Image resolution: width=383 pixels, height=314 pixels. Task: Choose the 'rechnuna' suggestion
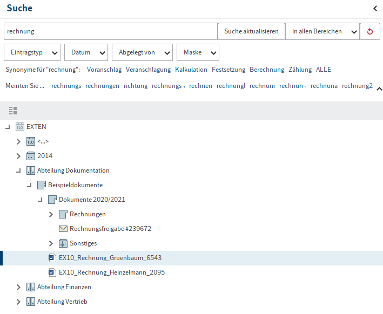pos(324,86)
